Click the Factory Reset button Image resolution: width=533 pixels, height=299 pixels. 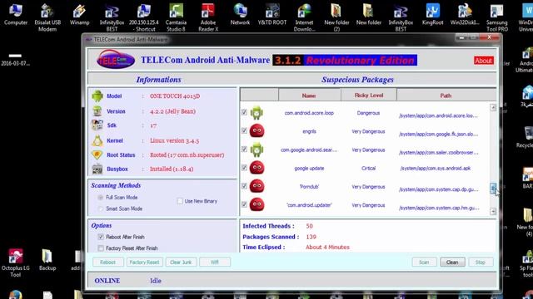click(x=144, y=262)
